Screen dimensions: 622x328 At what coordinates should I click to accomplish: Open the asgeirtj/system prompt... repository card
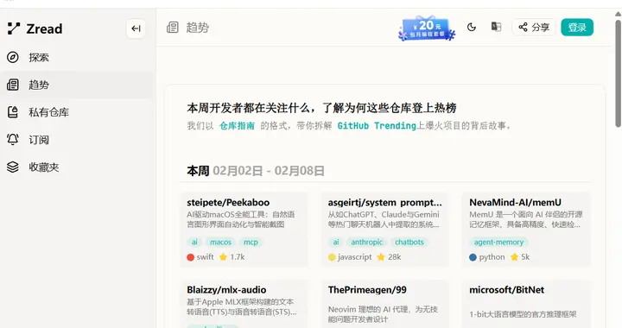pos(385,230)
